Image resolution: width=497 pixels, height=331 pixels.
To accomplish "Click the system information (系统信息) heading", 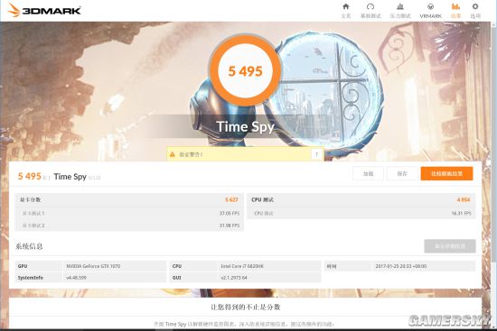I will pyautogui.click(x=29, y=246).
